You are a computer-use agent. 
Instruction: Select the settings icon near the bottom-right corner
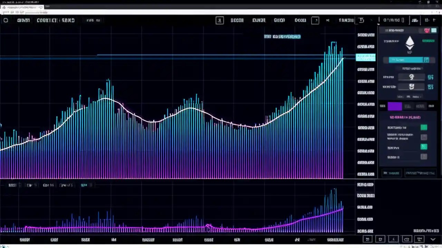pyautogui.click(x=419, y=239)
